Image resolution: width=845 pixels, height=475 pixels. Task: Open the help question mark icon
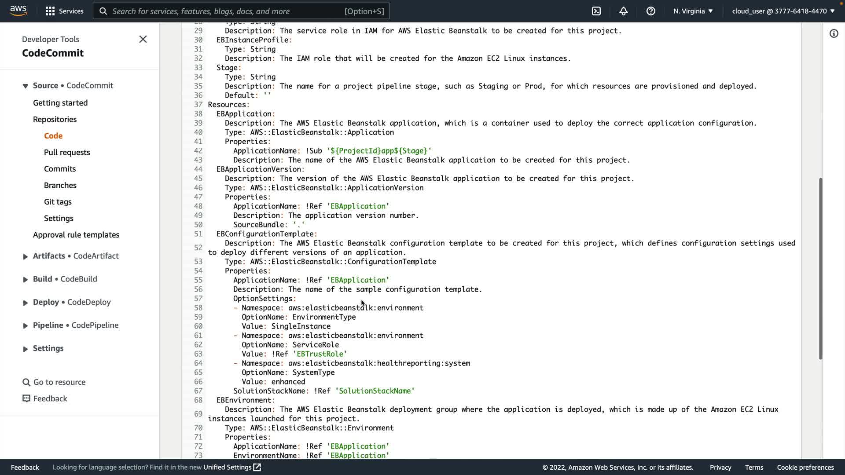tap(650, 11)
